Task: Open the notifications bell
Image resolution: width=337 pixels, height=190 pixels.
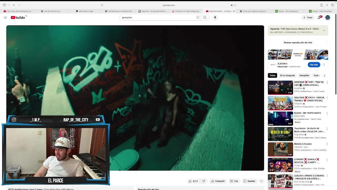Action: (319, 17)
